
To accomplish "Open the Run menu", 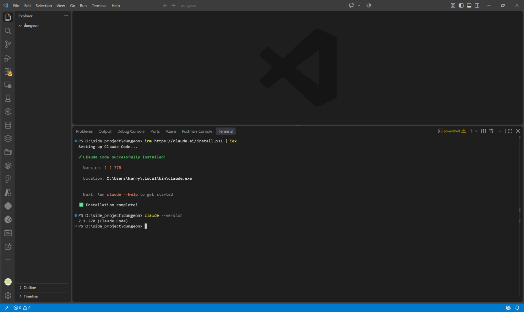I will coord(83,5).
